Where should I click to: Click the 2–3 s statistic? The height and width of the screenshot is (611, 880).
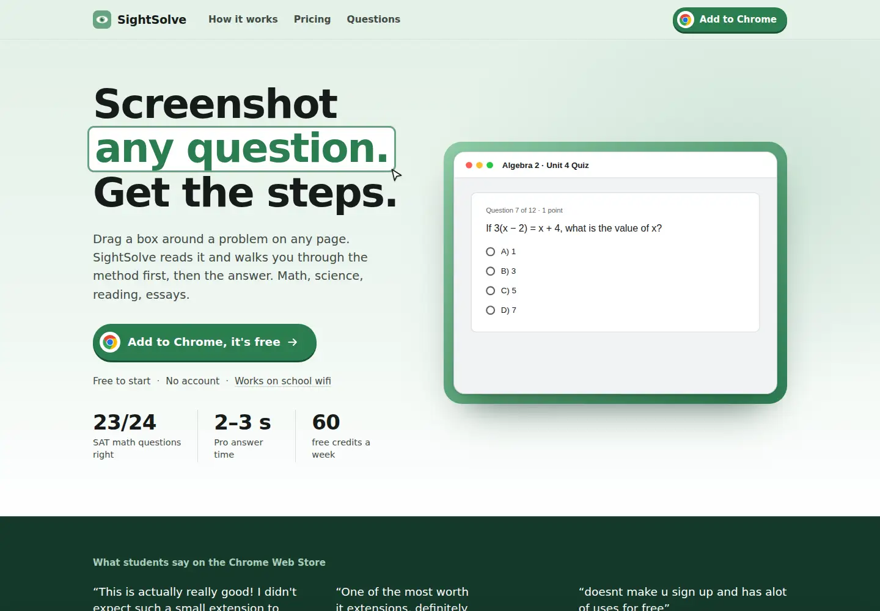(243, 422)
